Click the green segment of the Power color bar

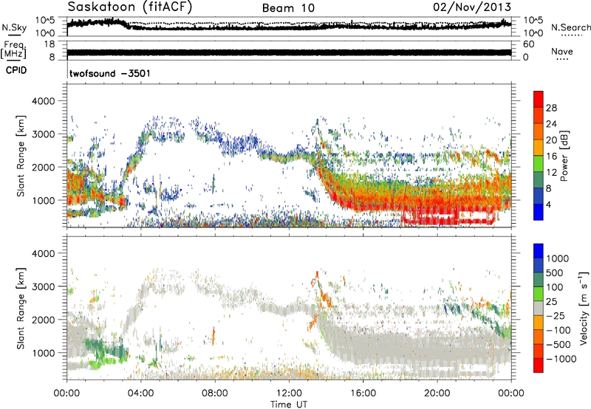[539, 164]
